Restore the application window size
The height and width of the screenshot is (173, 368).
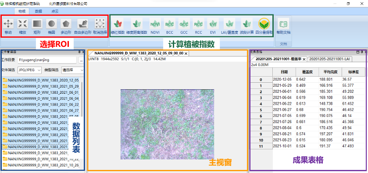[x=349, y=4]
